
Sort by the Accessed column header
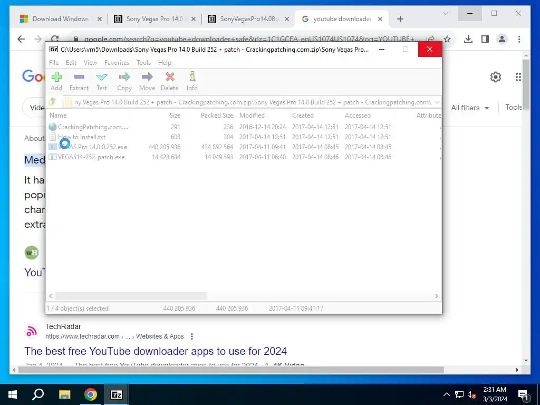point(358,115)
